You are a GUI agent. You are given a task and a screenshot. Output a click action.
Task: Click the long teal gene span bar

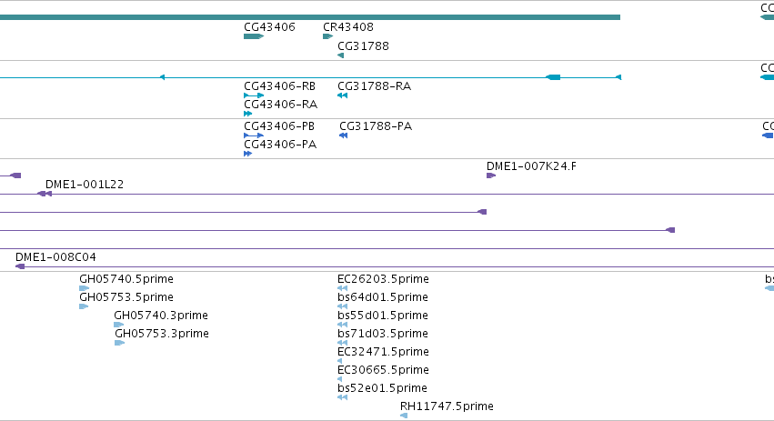coord(310,17)
